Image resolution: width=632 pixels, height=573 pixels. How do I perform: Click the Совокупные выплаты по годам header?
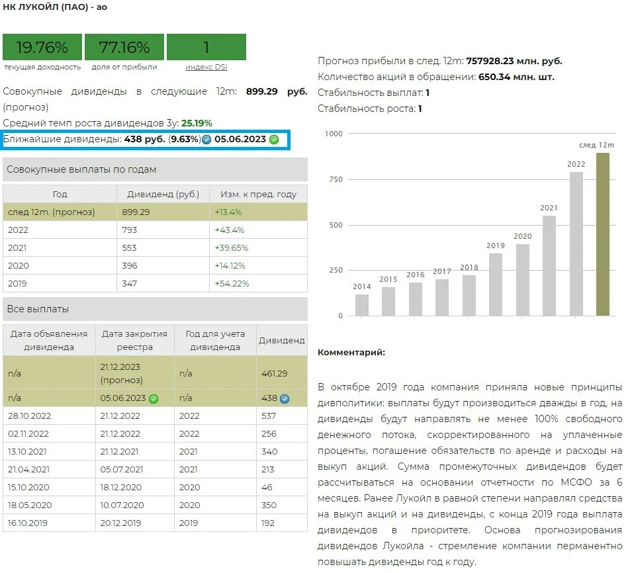click(x=155, y=169)
